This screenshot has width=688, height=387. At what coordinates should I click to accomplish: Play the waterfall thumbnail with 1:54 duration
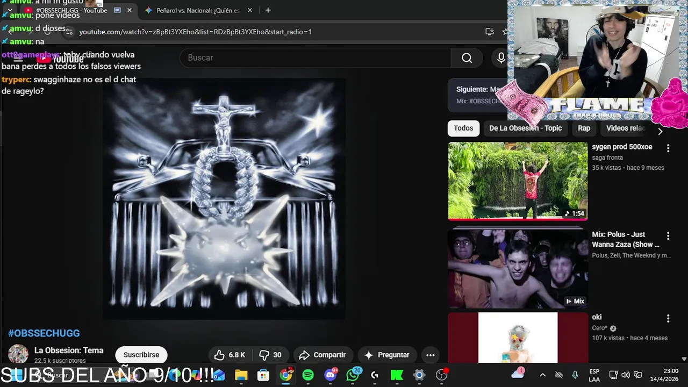[x=518, y=181]
